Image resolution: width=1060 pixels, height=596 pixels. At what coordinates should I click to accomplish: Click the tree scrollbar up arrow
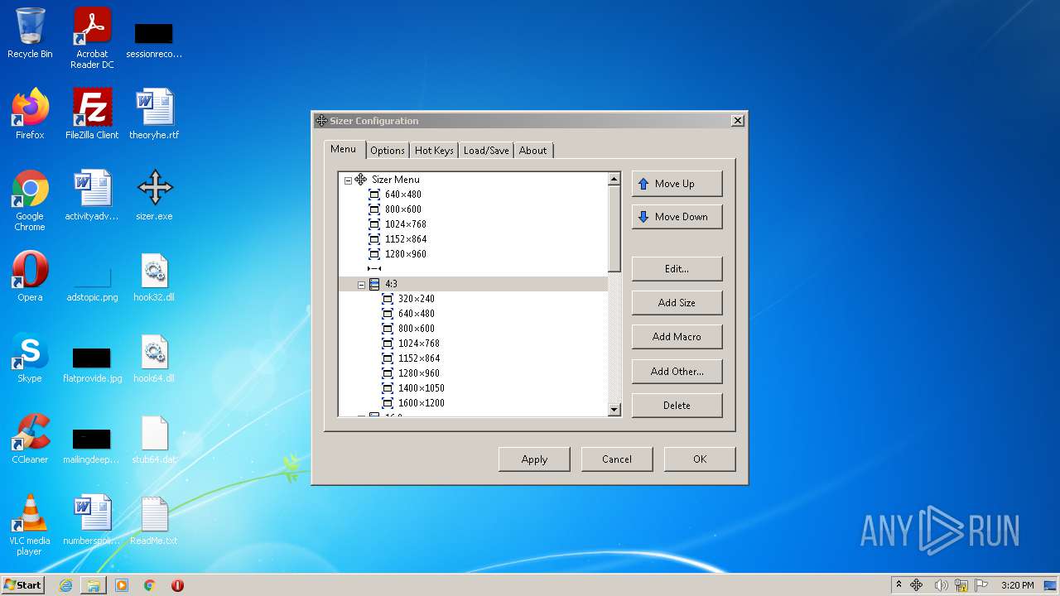coord(614,179)
